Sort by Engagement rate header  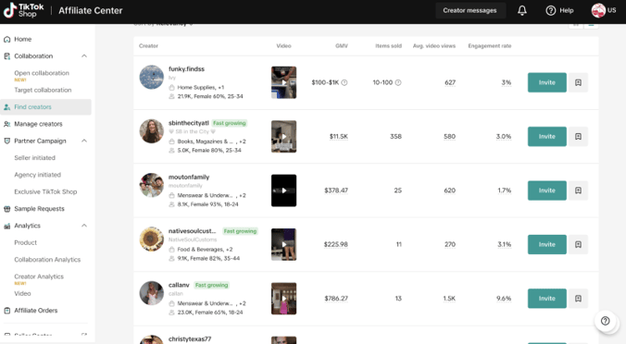pos(490,46)
